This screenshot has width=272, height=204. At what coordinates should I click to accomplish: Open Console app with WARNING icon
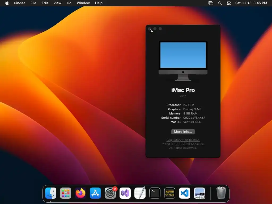click(170, 193)
